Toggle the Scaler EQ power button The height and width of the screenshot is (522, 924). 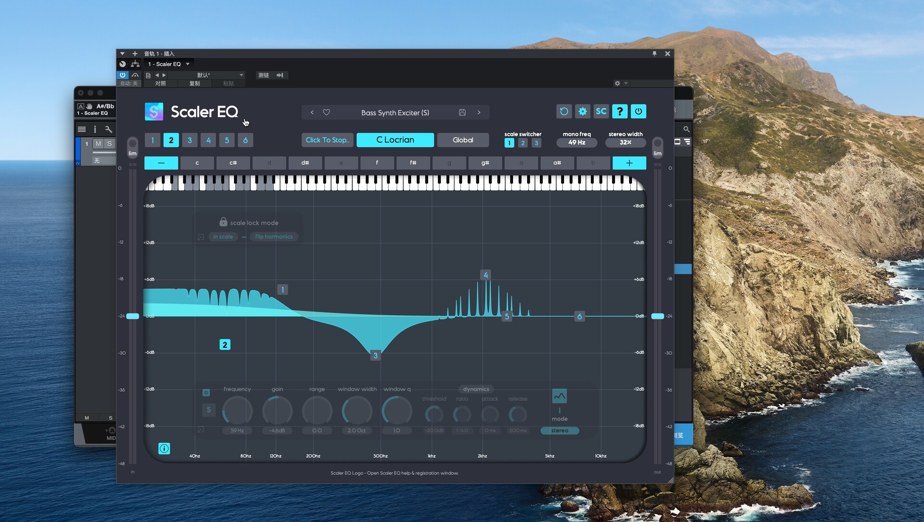pyautogui.click(x=639, y=112)
